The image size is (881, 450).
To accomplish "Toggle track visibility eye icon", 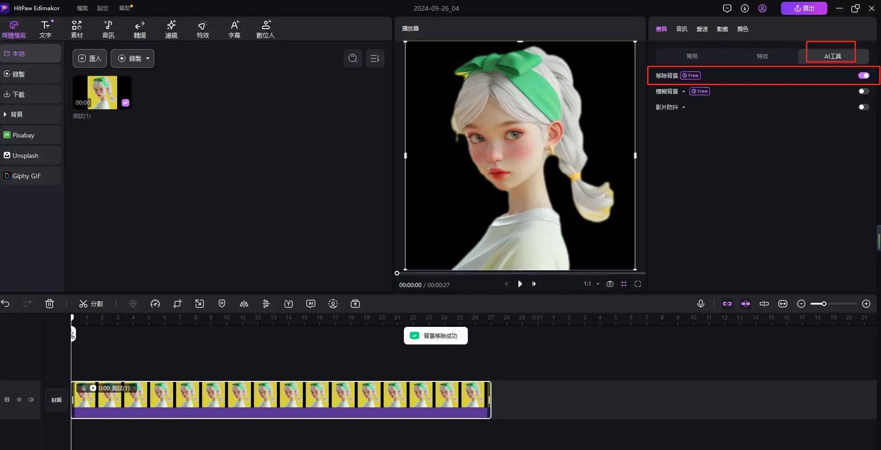I will (x=19, y=400).
